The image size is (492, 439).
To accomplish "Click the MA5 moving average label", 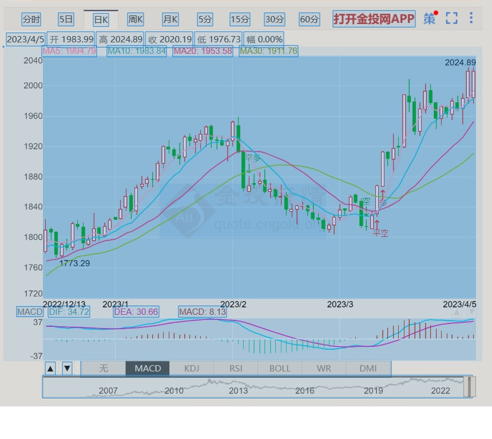I will (69, 51).
